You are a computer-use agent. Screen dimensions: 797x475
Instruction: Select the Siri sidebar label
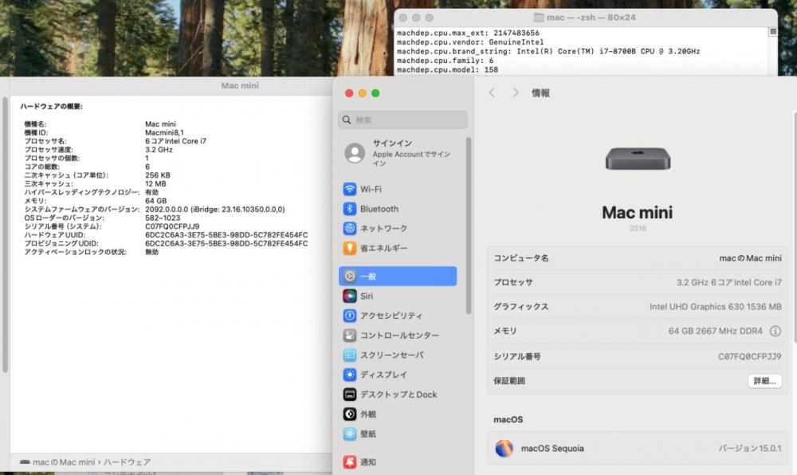(367, 296)
